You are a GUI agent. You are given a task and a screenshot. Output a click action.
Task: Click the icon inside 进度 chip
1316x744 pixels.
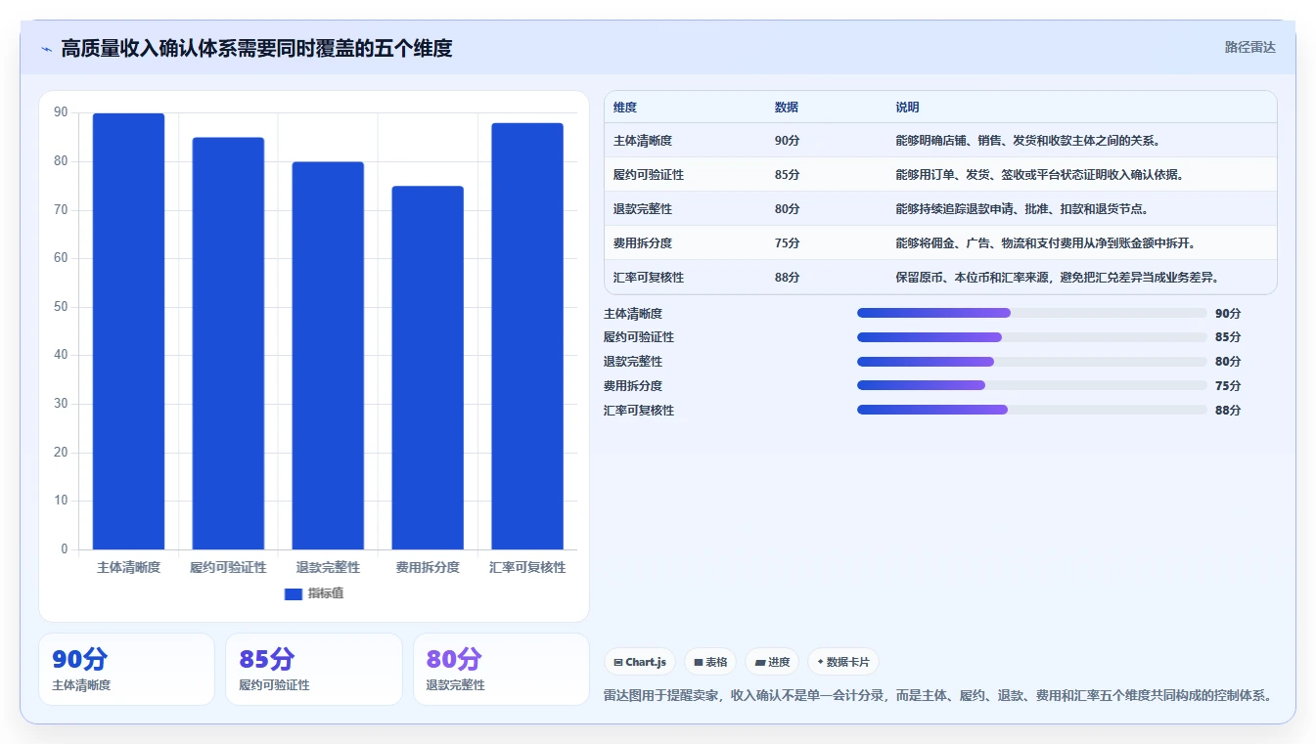point(759,663)
